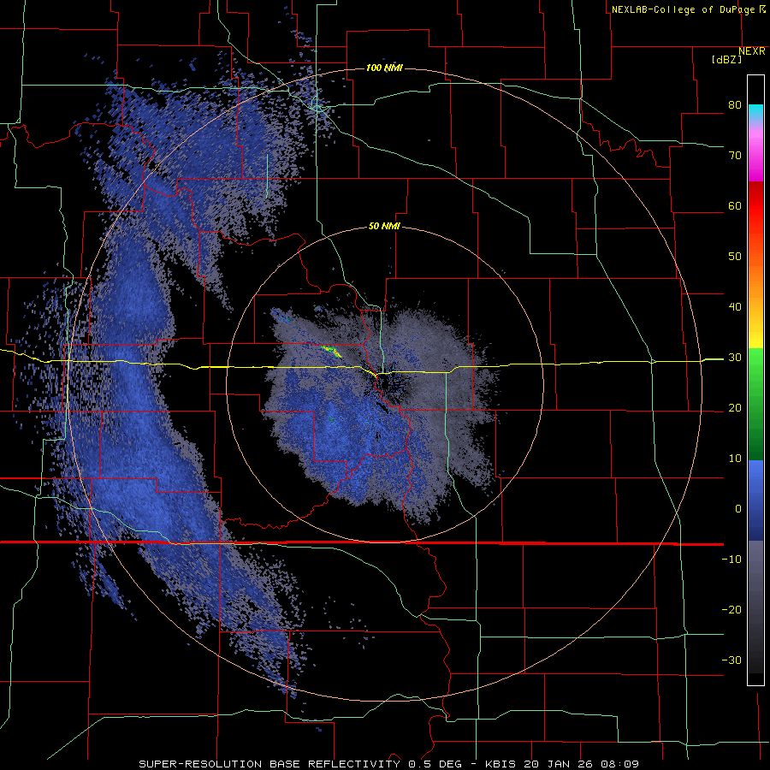770x770 pixels.
Task: Select the 40 value on dBZ scale
Action: coord(735,307)
